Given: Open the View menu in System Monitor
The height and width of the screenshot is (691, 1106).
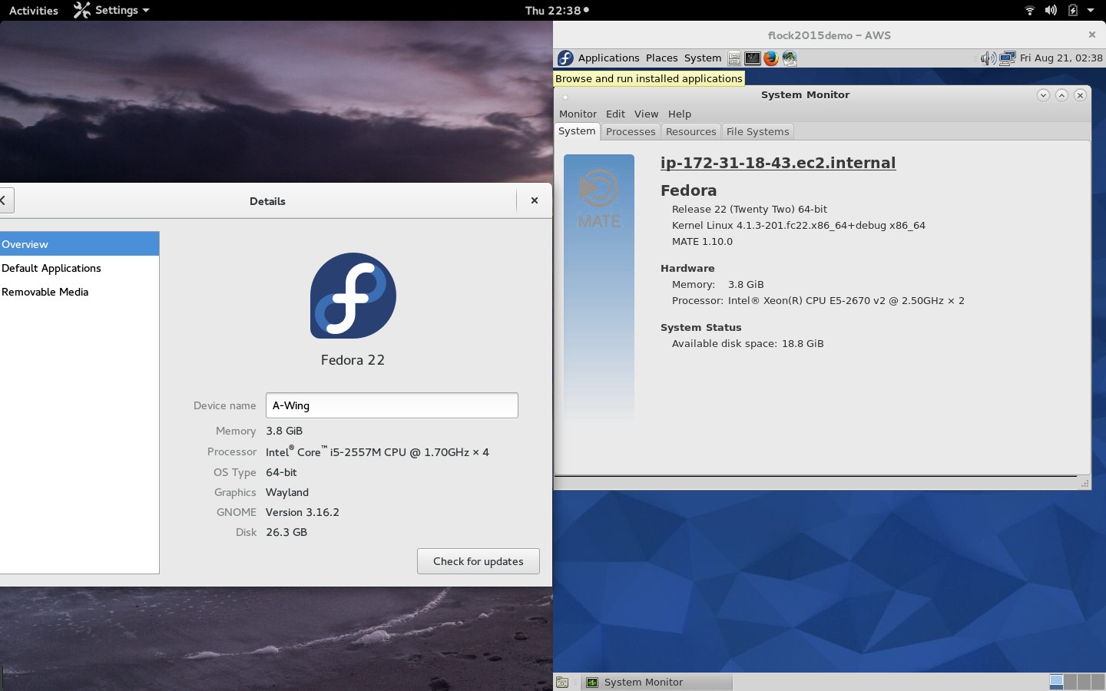Looking at the screenshot, I should point(646,114).
